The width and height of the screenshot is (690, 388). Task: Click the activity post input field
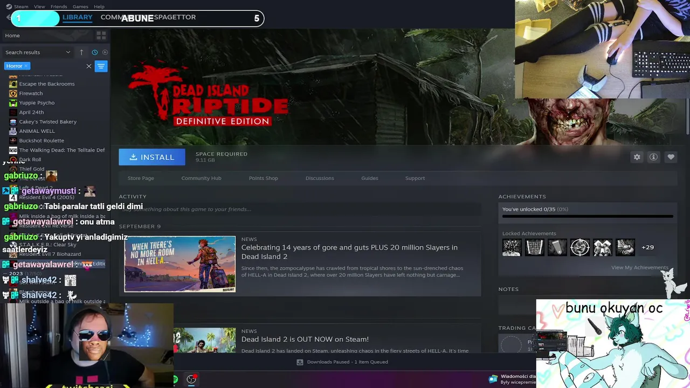tap(300, 209)
